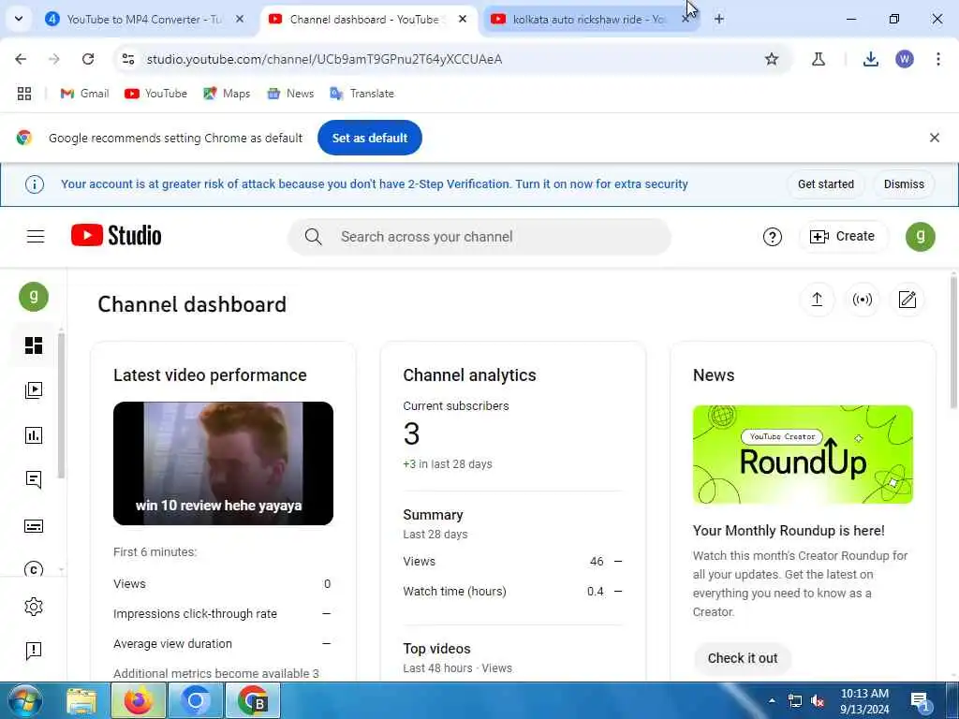Viewport: 959px width, 719px height.
Task: Open the YouTube bookmark
Action: (156, 94)
